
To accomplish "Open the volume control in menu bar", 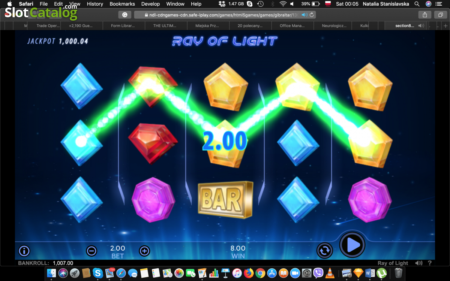I will coord(292,4).
